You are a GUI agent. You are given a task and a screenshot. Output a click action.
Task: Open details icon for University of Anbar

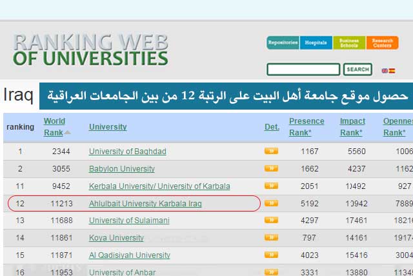click(x=271, y=272)
